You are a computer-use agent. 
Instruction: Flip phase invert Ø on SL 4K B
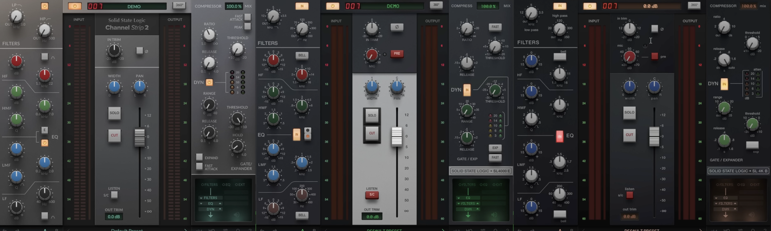pos(654,28)
